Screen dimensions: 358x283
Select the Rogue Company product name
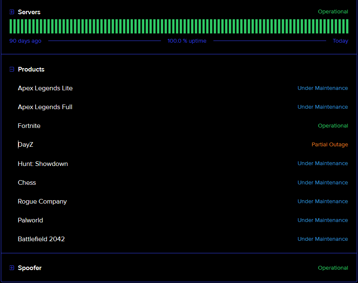point(42,202)
